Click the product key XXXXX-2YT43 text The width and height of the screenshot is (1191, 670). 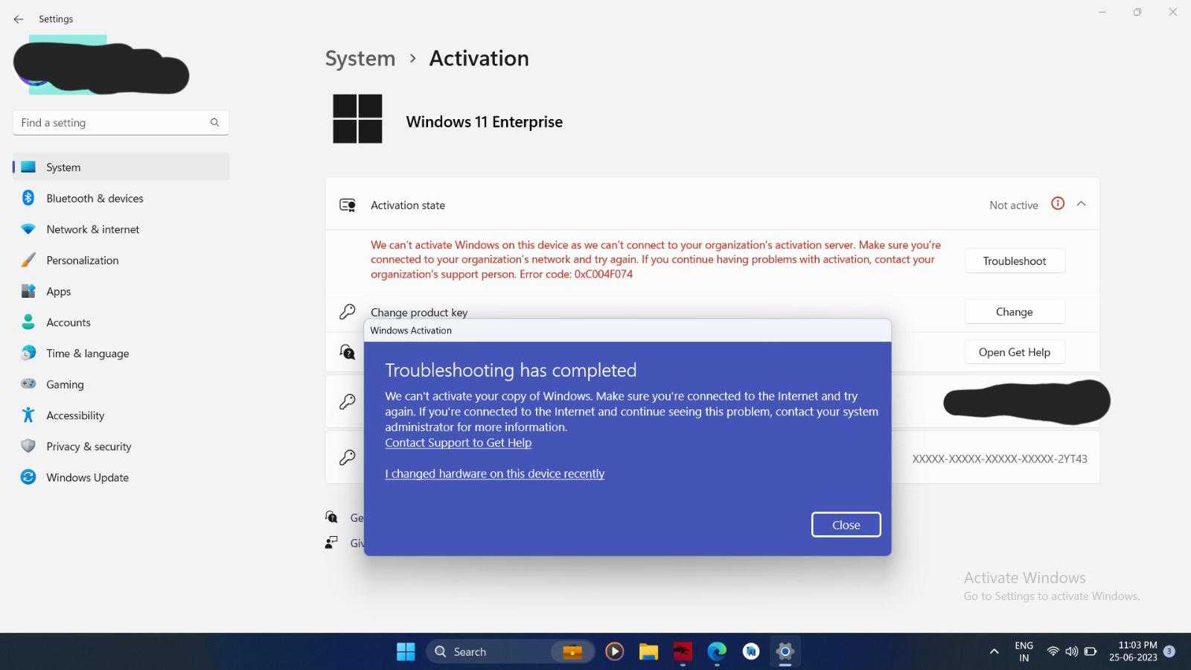click(1000, 459)
